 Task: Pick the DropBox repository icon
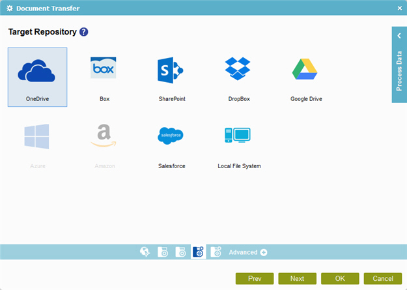click(x=238, y=68)
